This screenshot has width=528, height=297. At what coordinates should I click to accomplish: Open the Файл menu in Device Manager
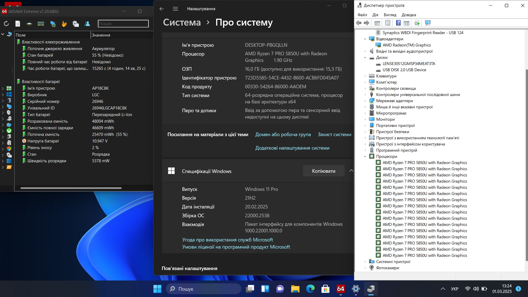[x=362, y=15]
